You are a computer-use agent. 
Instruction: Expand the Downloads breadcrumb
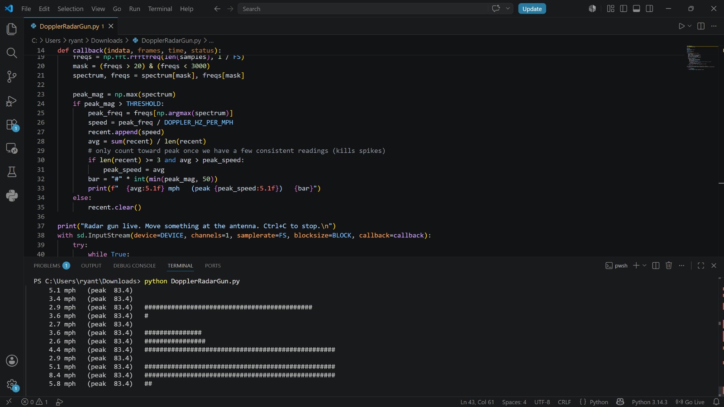pyautogui.click(x=106, y=40)
